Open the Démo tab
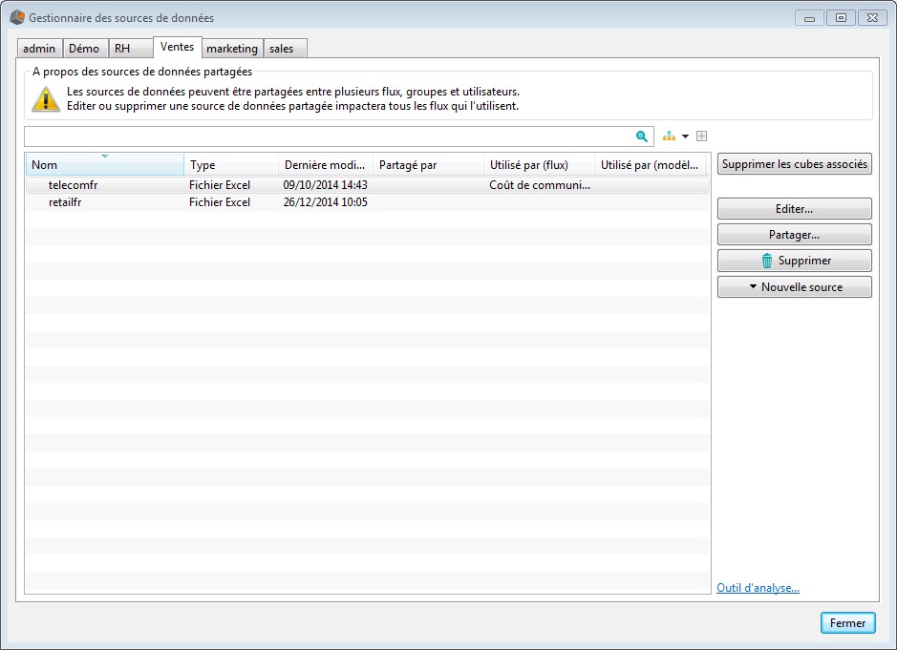 (x=84, y=49)
